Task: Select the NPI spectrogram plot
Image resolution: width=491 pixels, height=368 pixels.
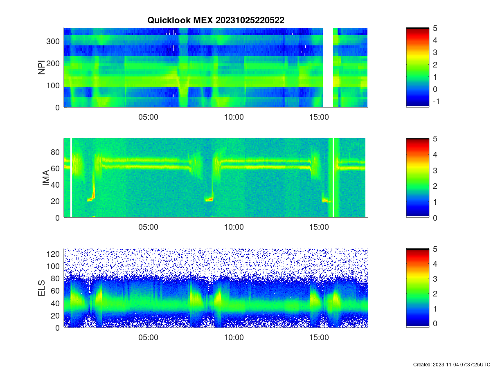Action: (216, 67)
